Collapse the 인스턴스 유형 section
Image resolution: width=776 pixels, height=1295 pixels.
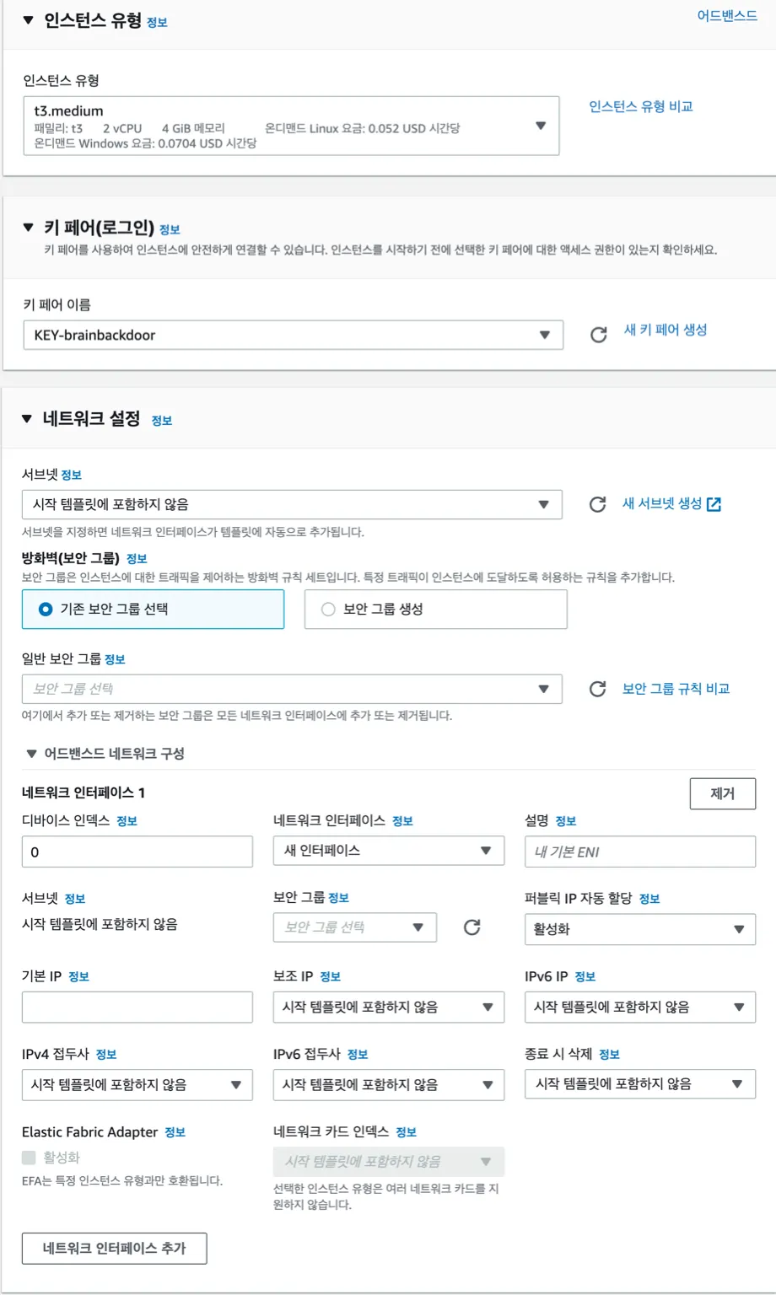pyautogui.click(x=28, y=21)
